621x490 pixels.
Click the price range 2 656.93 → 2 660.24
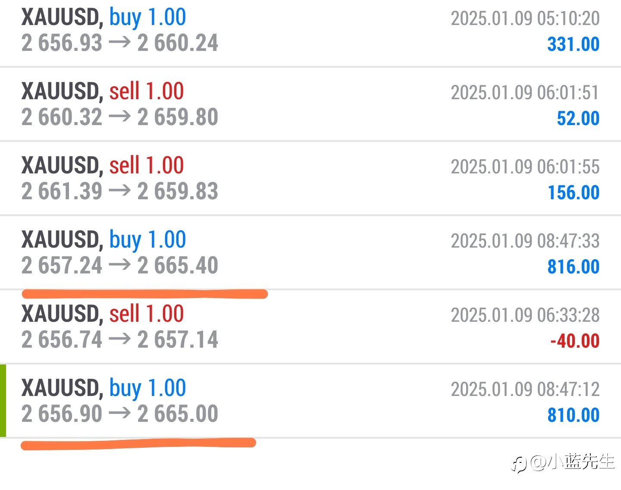pyautogui.click(x=120, y=43)
